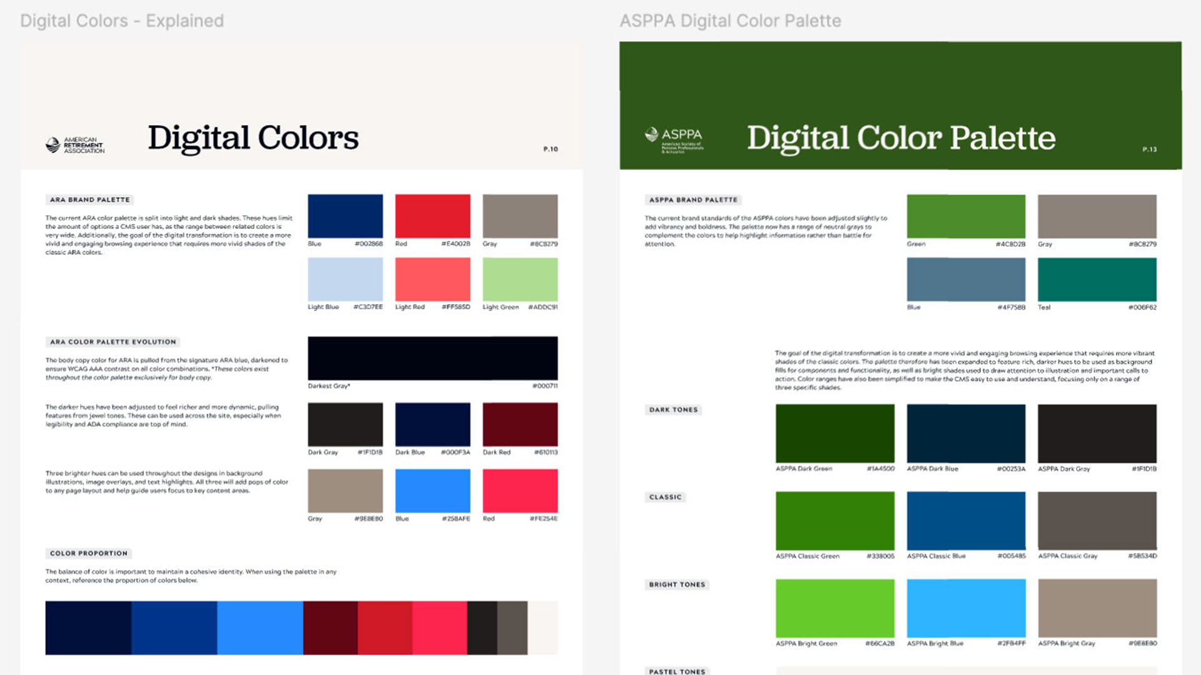
Task: Click the Teal #006F62 swatch
Action: pyautogui.click(x=1097, y=279)
